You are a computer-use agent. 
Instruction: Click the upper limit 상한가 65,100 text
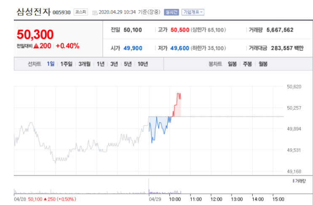tap(208, 30)
